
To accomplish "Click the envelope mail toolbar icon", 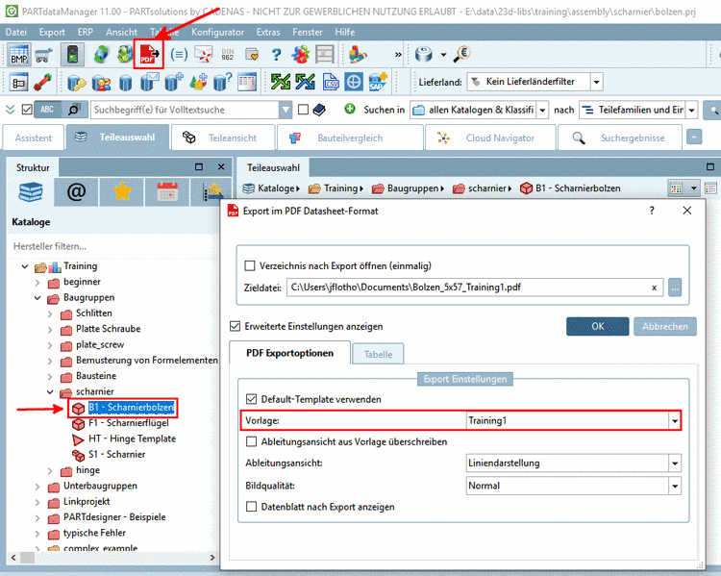I will click(203, 55).
